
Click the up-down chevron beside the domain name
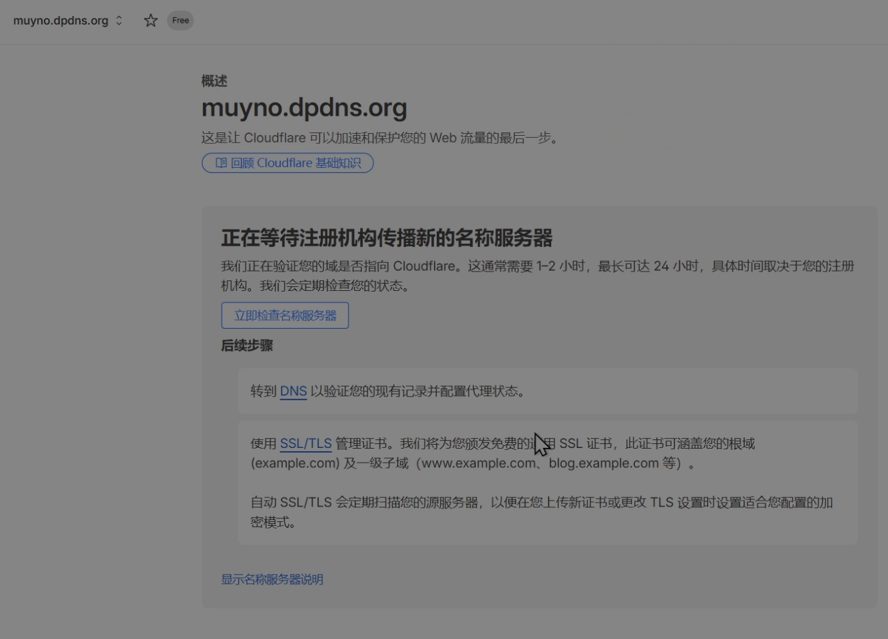pos(119,21)
